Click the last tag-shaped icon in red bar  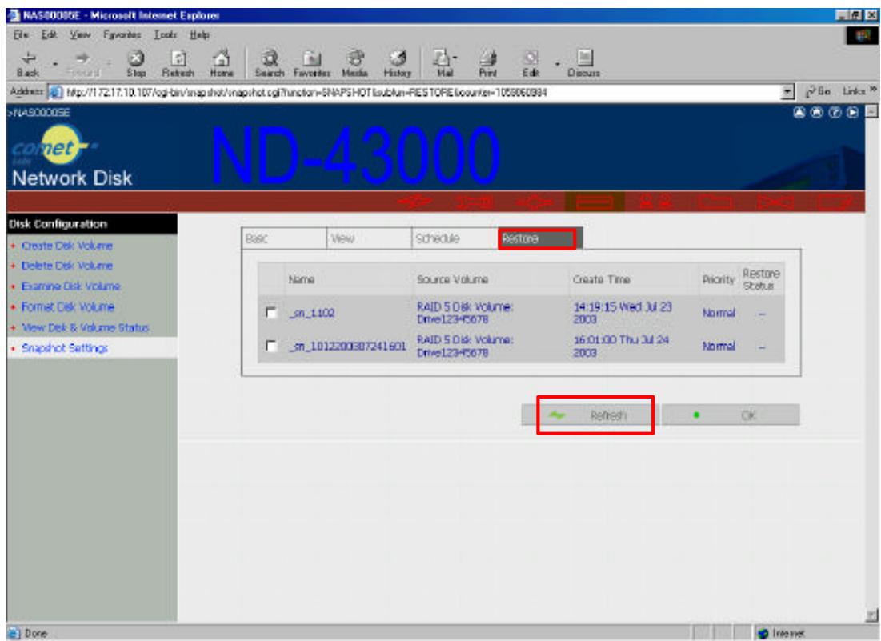coord(835,202)
